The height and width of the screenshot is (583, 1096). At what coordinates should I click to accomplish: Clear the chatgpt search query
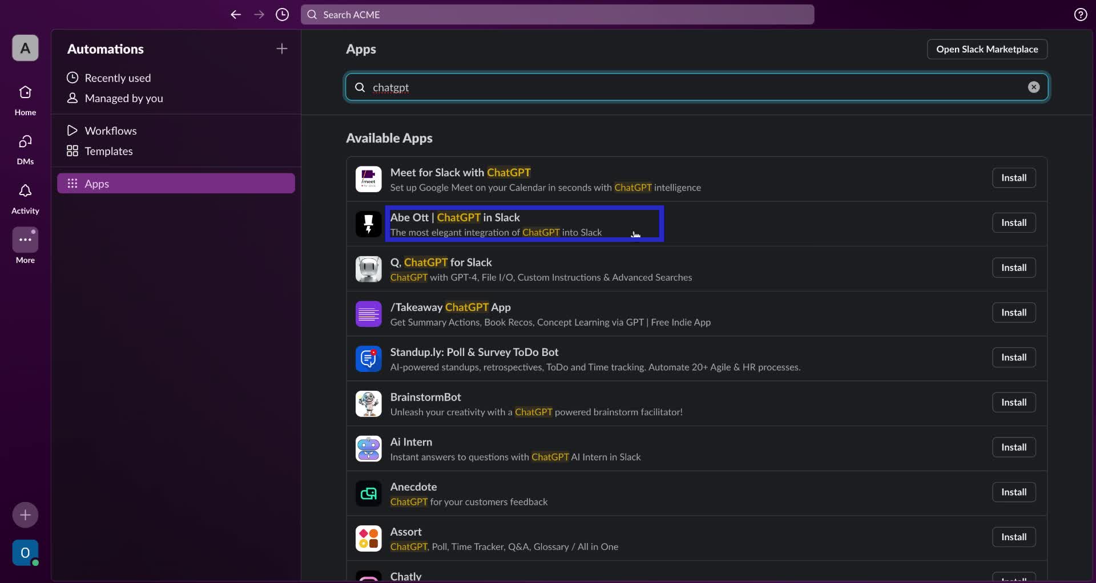point(1033,87)
